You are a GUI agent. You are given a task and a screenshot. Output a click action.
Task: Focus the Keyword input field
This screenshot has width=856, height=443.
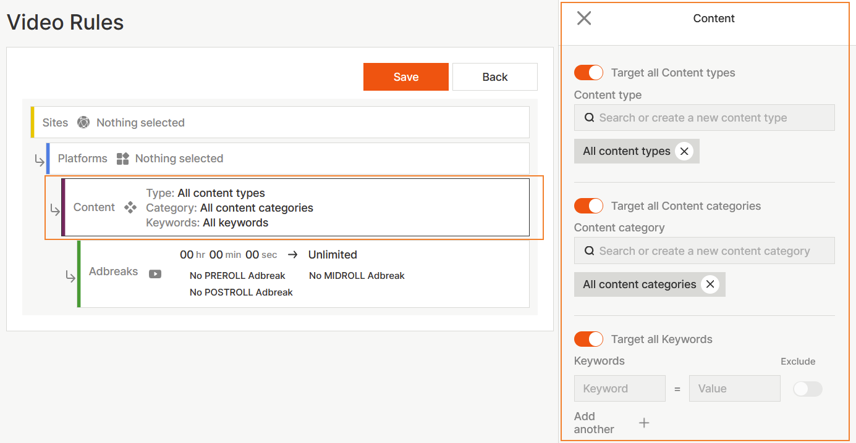click(619, 389)
